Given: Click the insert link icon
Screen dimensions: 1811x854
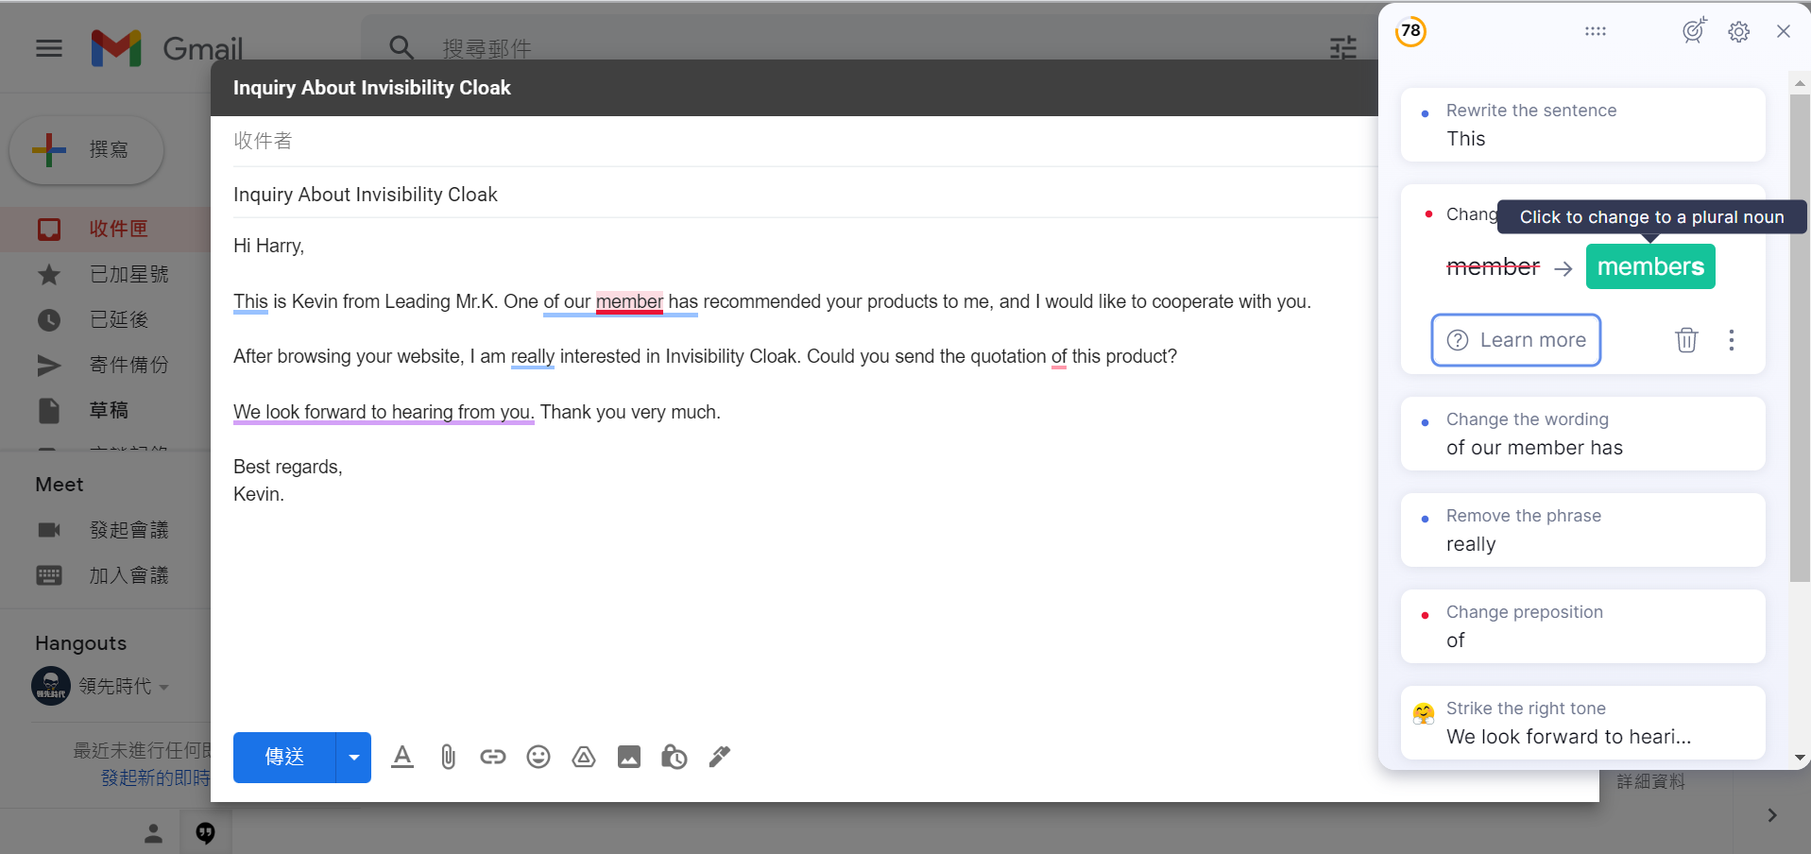Looking at the screenshot, I should pos(493,757).
